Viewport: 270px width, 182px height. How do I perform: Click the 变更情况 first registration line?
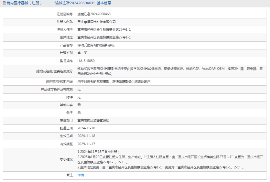pyautogui.click(x=99, y=152)
